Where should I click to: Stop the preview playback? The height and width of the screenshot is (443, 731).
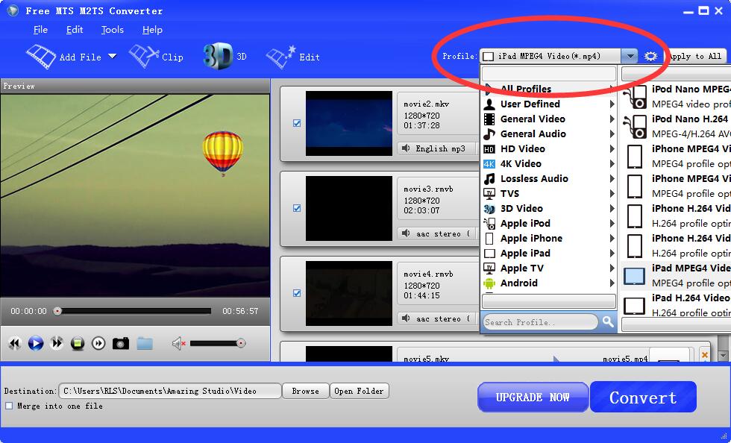pos(78,344)
